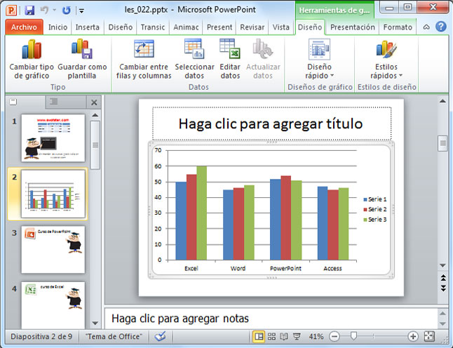Click the zoom out minus button
Image resolution: width=453 pixels, height=348 pixels.
[x=334, y=337]
